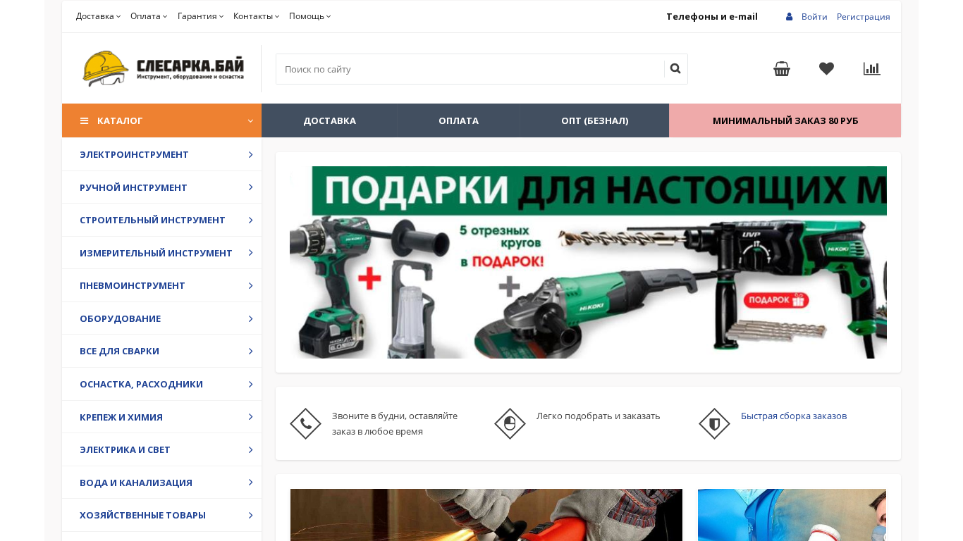The height and width of the screenshot is (541, 963).
Task: Open the Hikoki подарки promo banner
Action: (588, 262)
